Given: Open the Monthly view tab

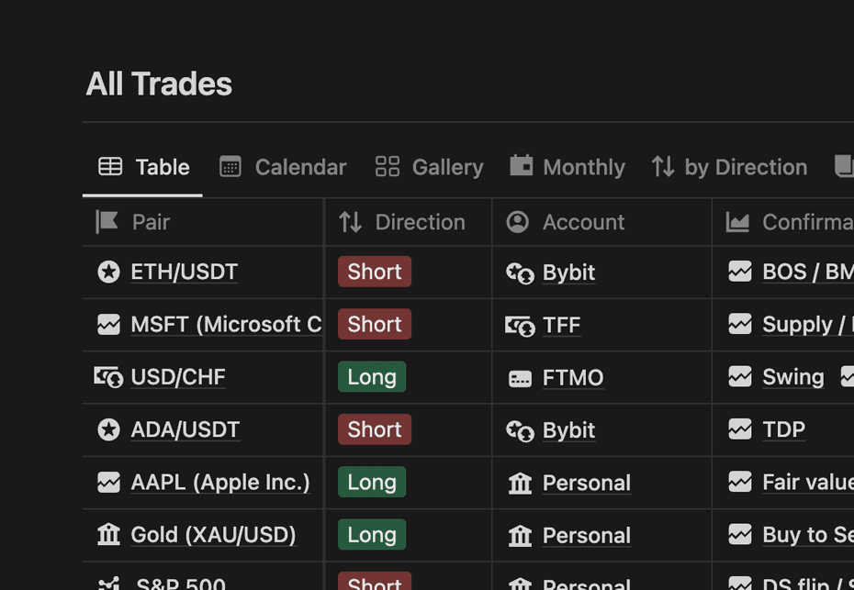Looking at the screenshot, I should (x=567, y=167).
